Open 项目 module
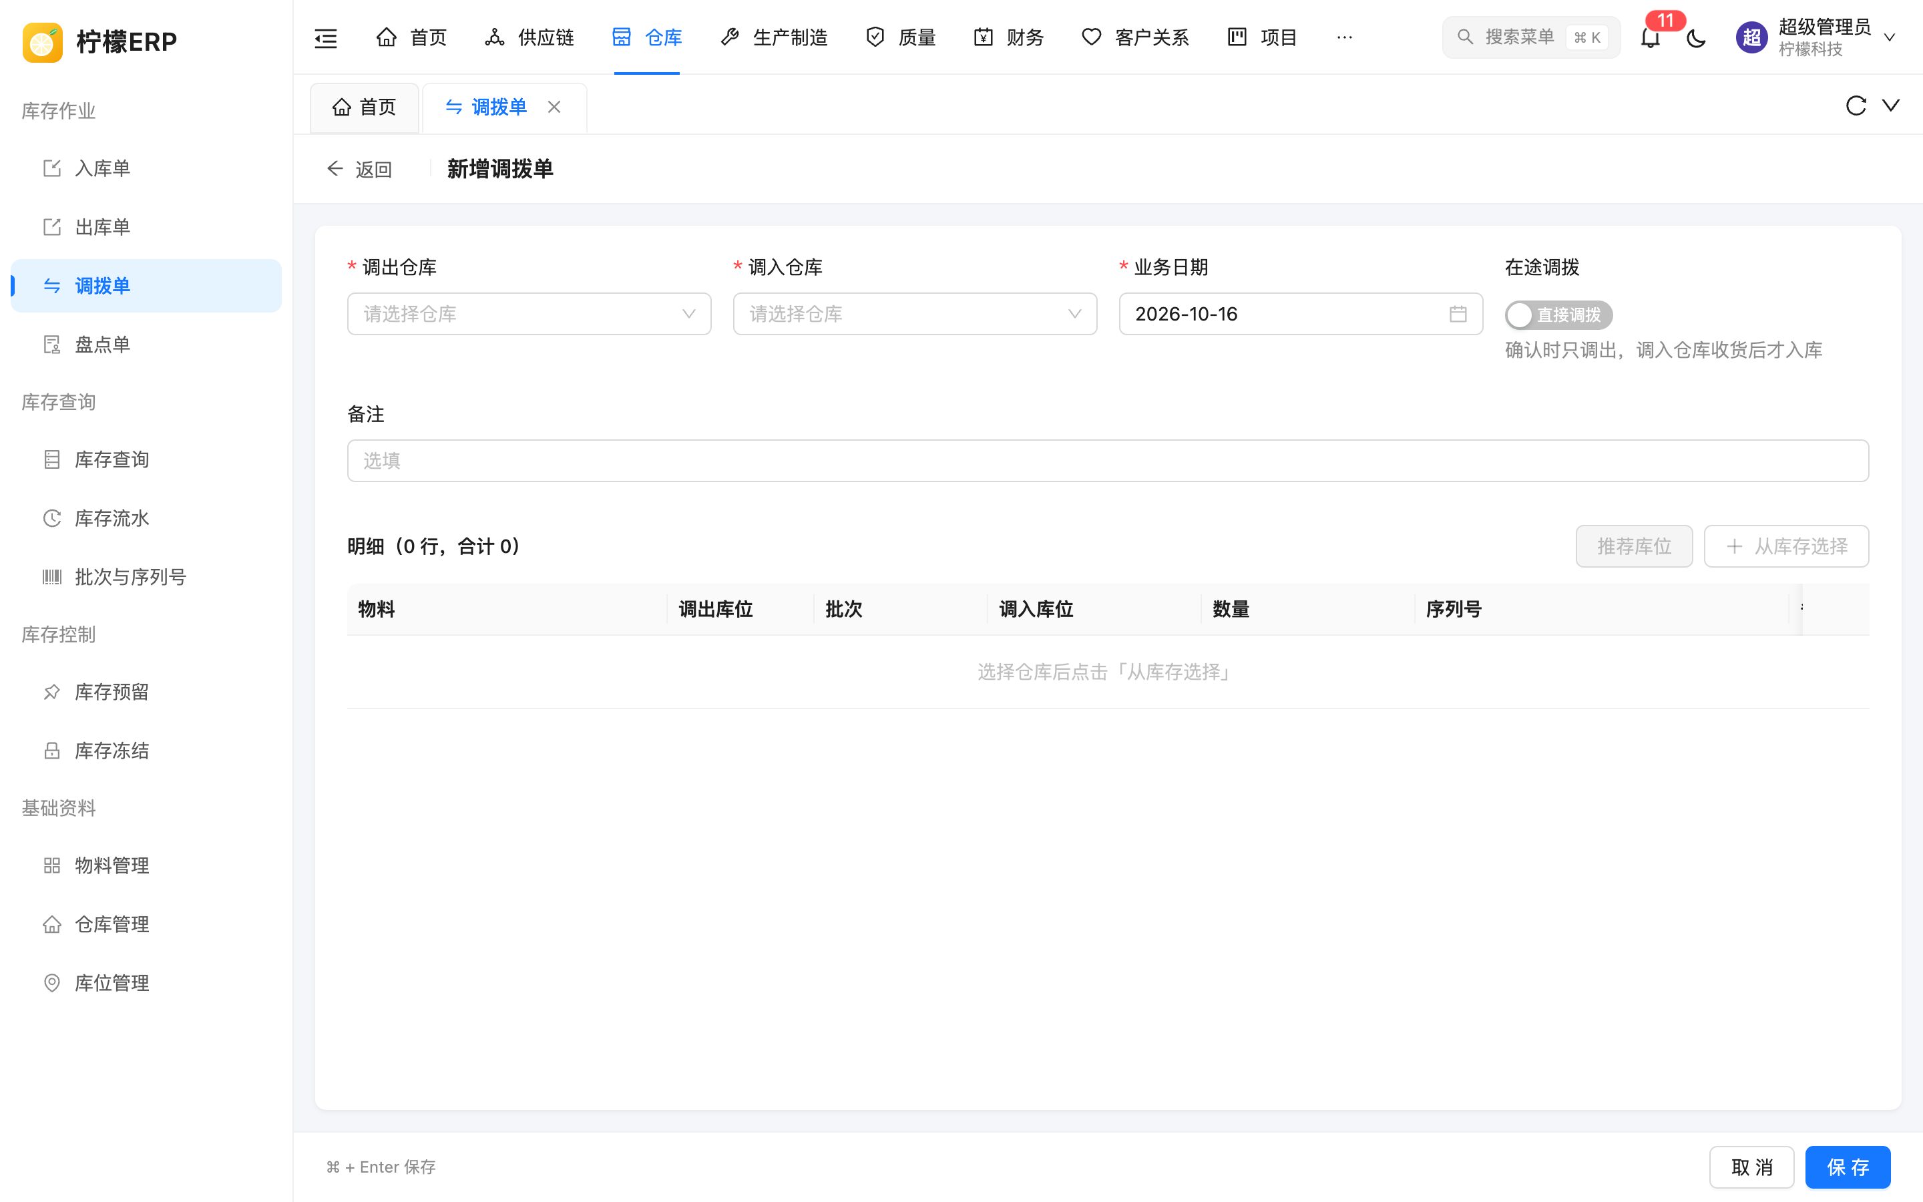This screenshot has height=1202, width=1923. point(1262,37)
